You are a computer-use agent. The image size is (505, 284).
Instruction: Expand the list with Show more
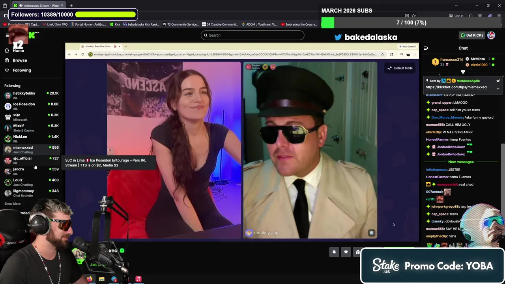(x=12, y=204)
